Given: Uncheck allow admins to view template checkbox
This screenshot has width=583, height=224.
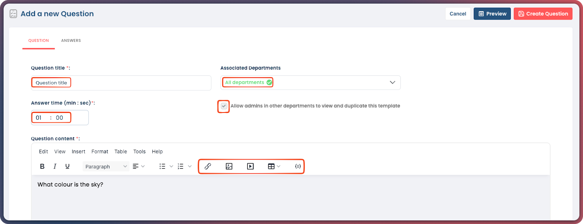Looking at the screenshot, I should [224, 106].
